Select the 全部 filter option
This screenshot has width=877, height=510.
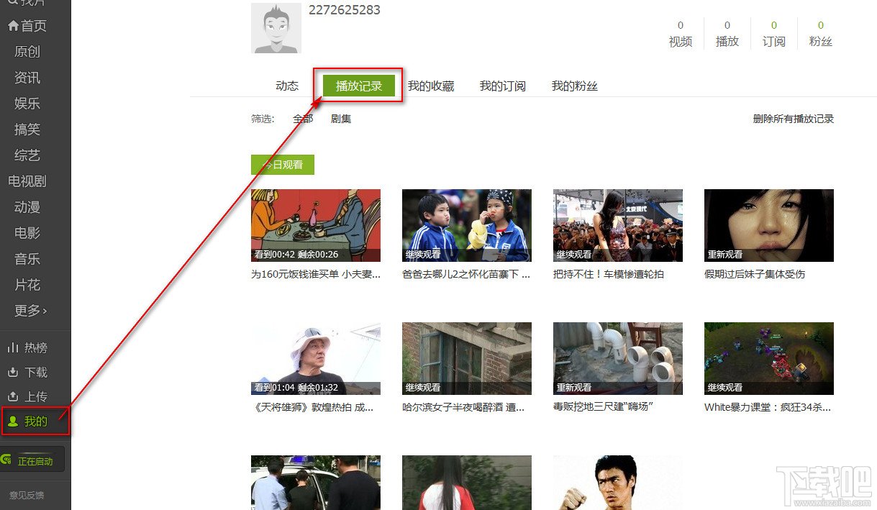pyautogui.click(x=303, y=119)
